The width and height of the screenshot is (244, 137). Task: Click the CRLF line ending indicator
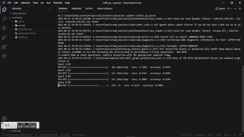(x=218, y=135)
